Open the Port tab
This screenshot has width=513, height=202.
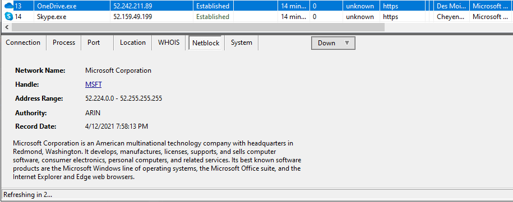[94, 43]
